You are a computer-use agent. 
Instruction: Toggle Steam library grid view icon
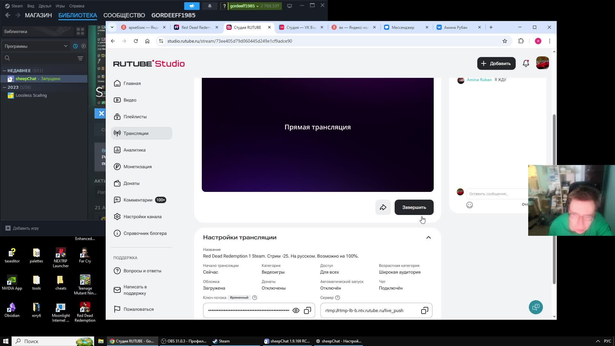click(80, 31)
